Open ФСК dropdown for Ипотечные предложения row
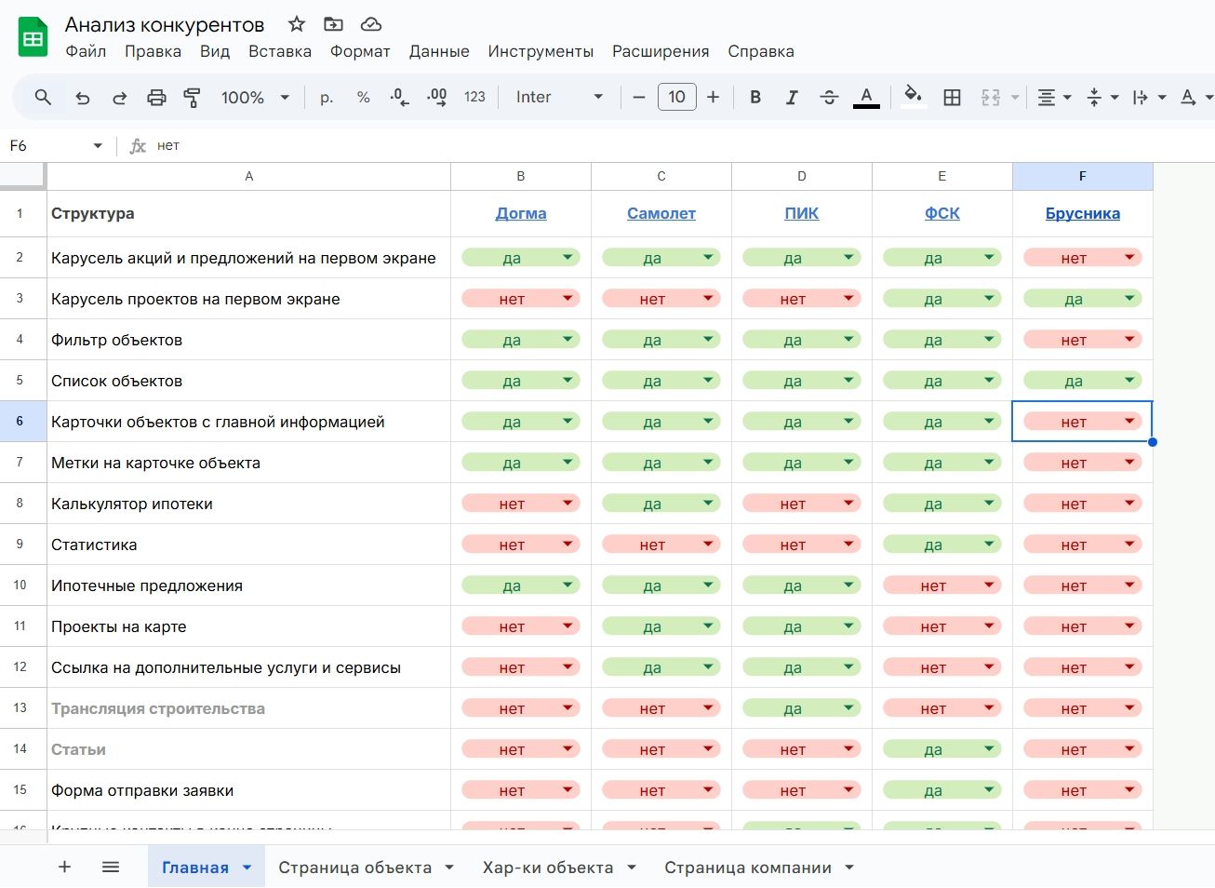Screen dimensions: 1215x888 989,585
